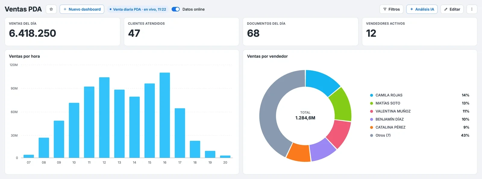This screenshot has width=482, height=179.
Task: Click the 18 hour bar
Action: [x=195, y=149]
